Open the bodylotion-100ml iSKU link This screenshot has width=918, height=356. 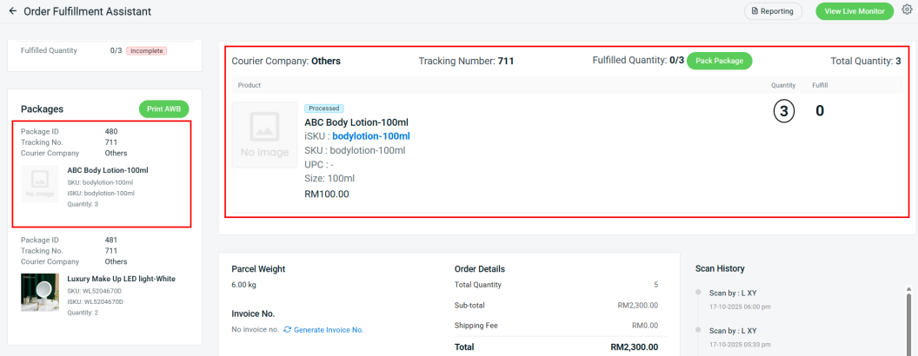(370, 136)
